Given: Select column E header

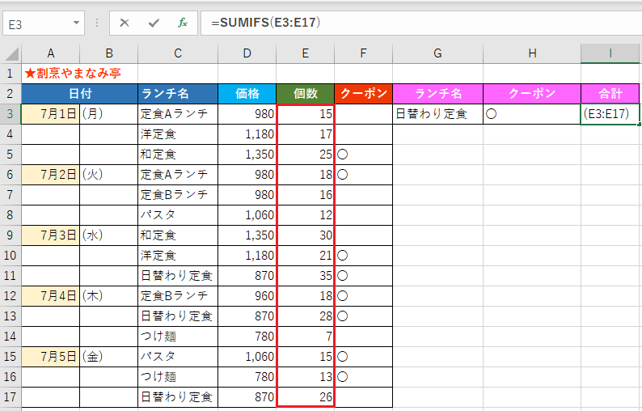Looking at the screenshot, I should coord(306,53).
